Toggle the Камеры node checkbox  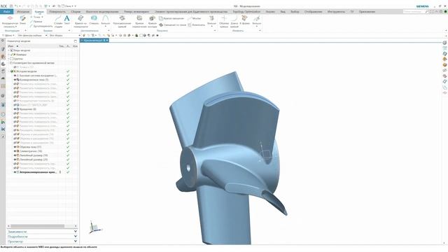point(12,55)
